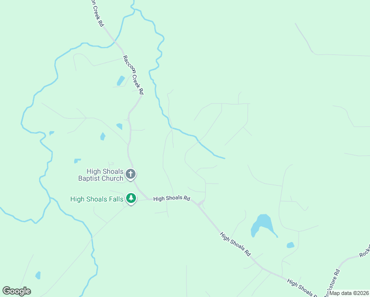Click the partial Rockst label at the right edge

365,252
